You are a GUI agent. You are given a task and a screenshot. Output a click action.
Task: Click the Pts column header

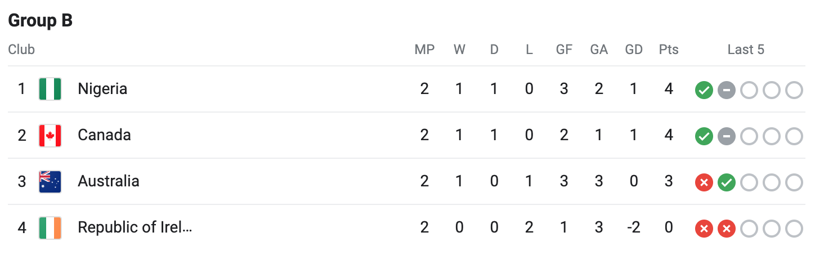click(669, 50)
